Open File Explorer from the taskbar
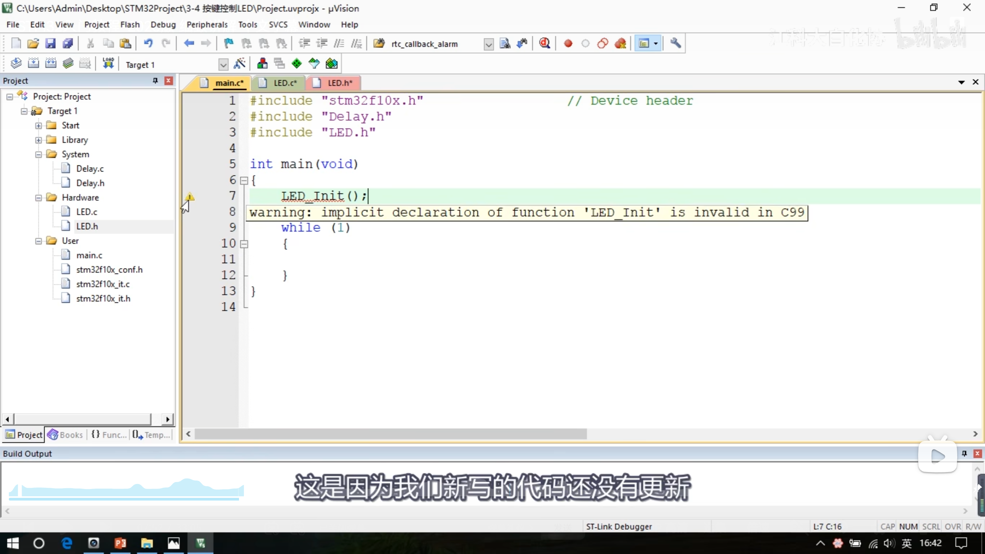985x554 pixels. 147,543
